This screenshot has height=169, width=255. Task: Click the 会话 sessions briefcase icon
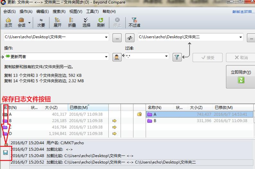(21, 22)
